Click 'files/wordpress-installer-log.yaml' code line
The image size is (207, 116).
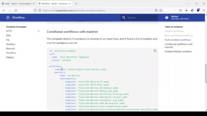pos(101,100)
